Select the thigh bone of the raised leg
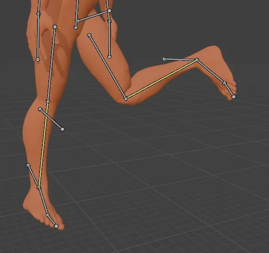Viewport: 269px width, 253px height. point(108,67)
